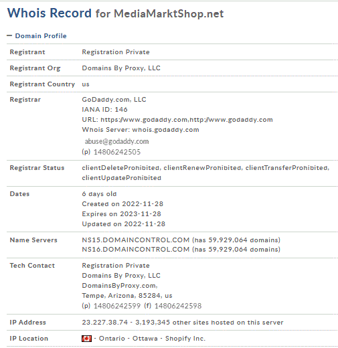338x348 pixels.
Task: Click Registration Private in the Registrant row
Action: point(116,52)
